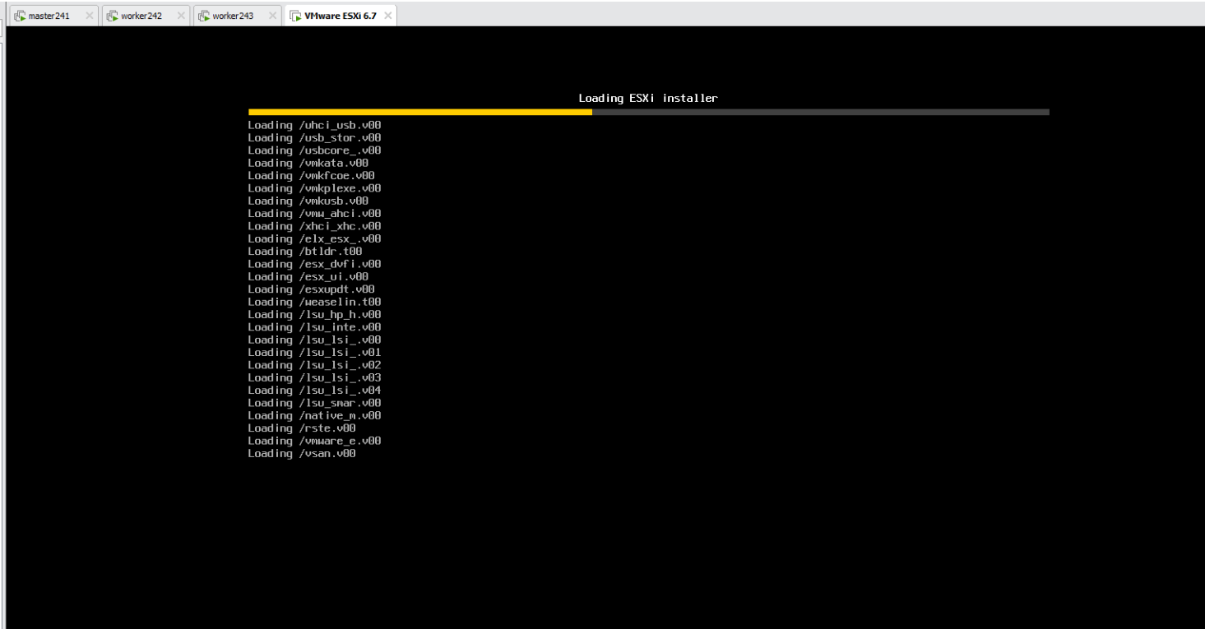1205x629 pixels.
Task: Click the 'Loading /lsu_smar.v00' line
Action: tap(314, 402)
